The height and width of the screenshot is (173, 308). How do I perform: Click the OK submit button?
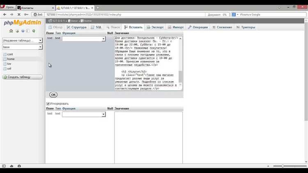[53, 95]
